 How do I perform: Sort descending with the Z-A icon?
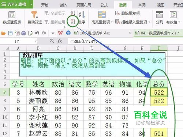pyautogui.click(x=73, y=22)
